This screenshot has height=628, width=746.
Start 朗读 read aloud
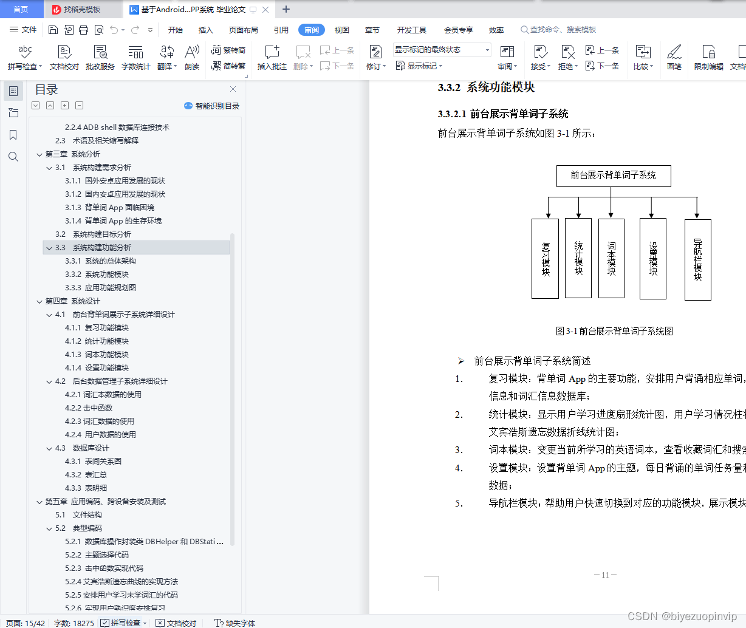191,57
